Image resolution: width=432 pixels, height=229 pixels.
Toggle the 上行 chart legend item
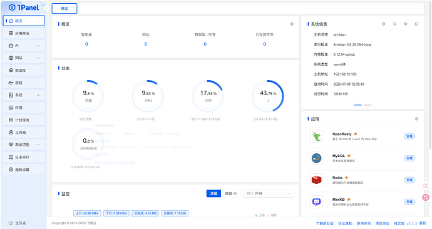[260, 215]
